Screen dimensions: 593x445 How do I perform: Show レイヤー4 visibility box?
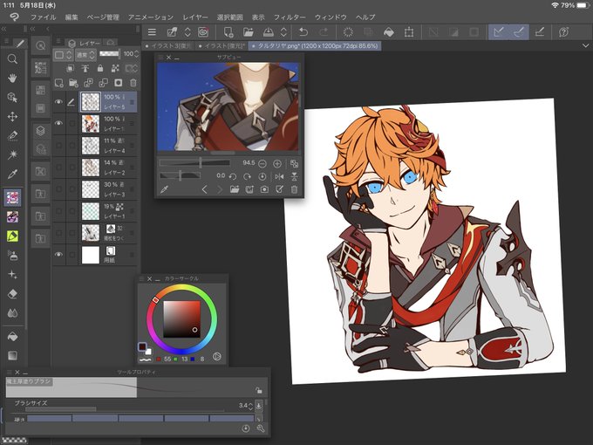pyautogui.click(x=58, y=146)
